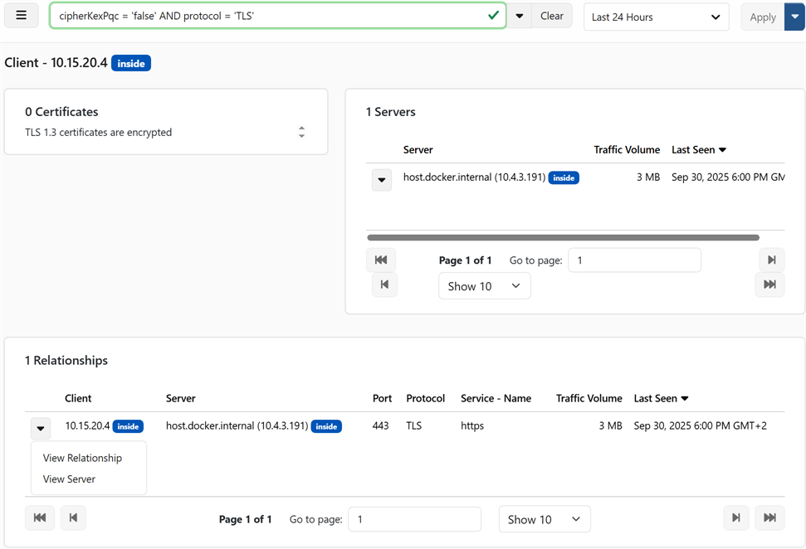
Task: Open the Last 24 Hours time range
Action: [657, 17]
